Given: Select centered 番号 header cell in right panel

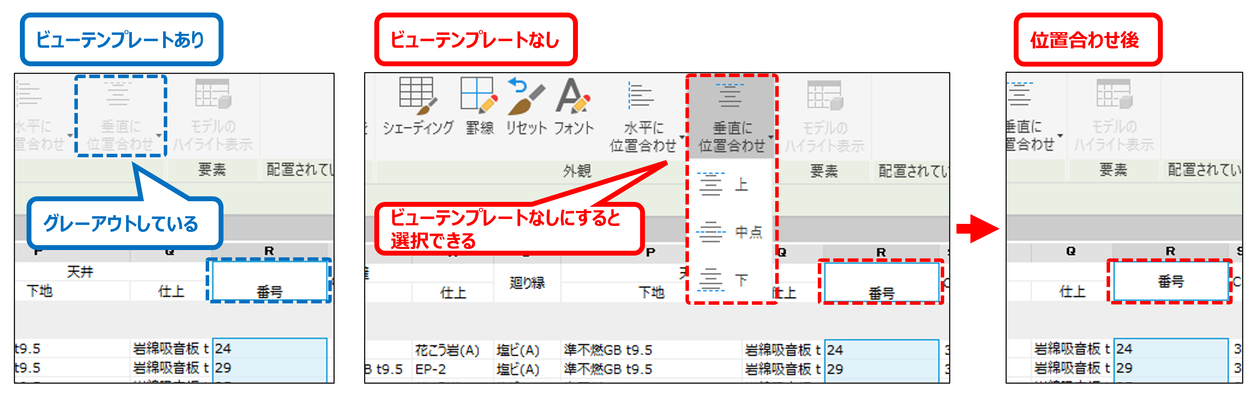Looking at the screenshot, I should pyautogui.click(x=1171, y=281).
